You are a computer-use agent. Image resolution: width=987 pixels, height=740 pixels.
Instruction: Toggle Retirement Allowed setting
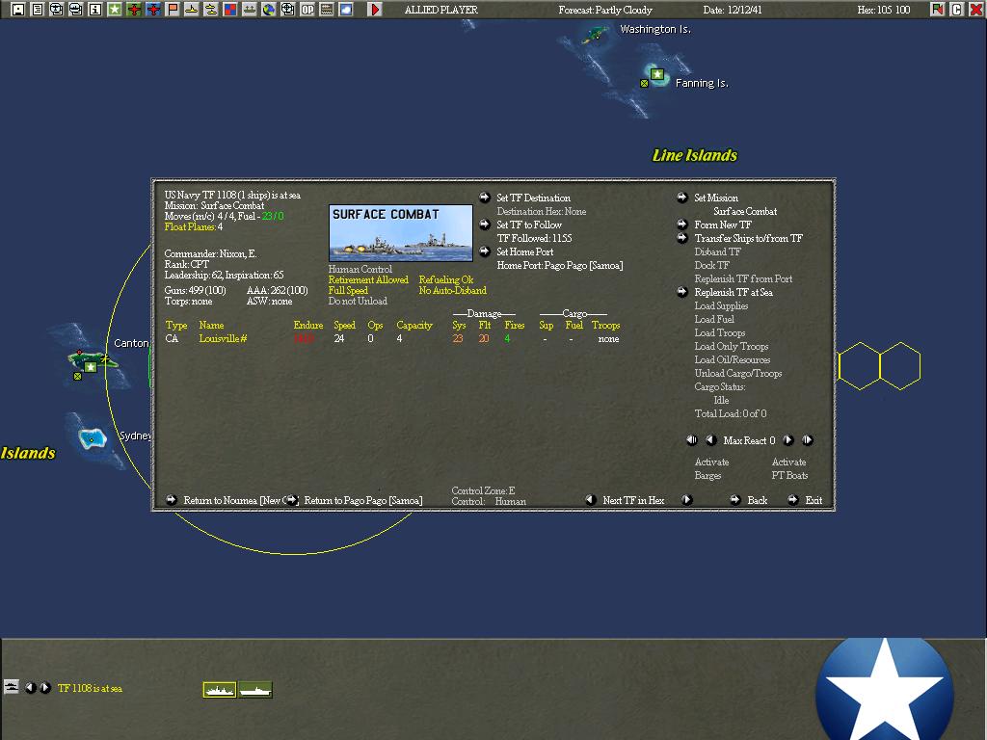[368, 280]
